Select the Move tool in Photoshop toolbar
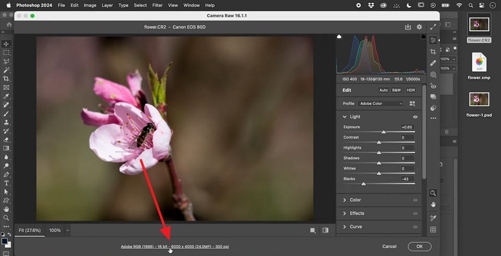 click(6, 44)
